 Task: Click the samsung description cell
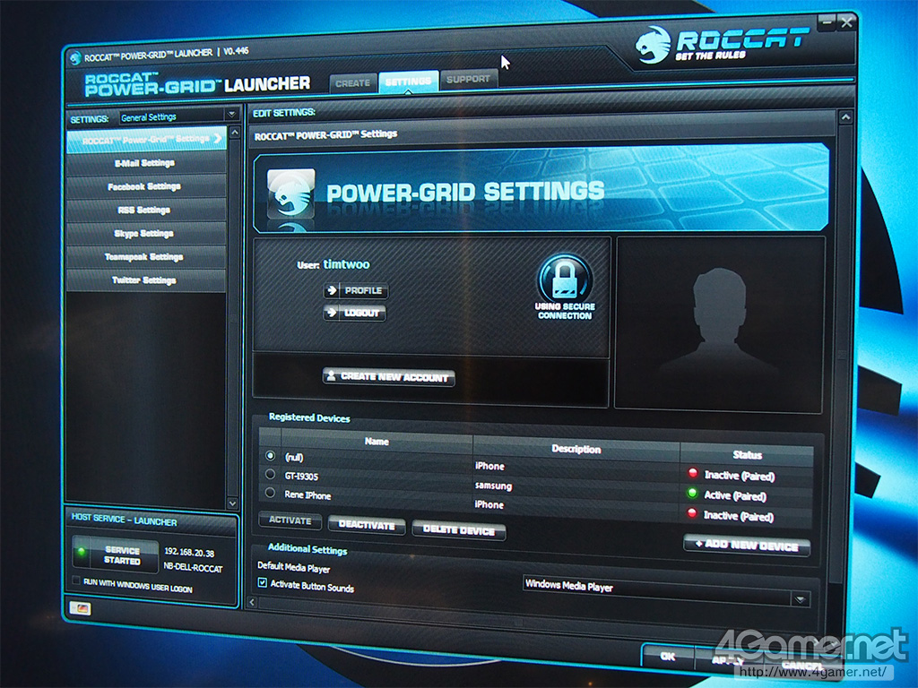tap(493, 486)
